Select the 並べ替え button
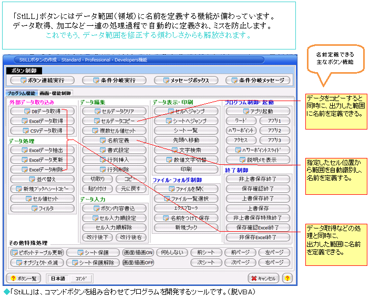Screen dimensions: 370x298 [42, 180]
